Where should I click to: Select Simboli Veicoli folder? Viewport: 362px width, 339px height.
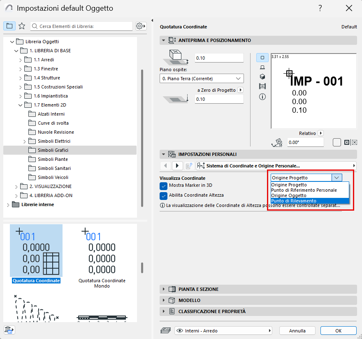coord(53,177)
